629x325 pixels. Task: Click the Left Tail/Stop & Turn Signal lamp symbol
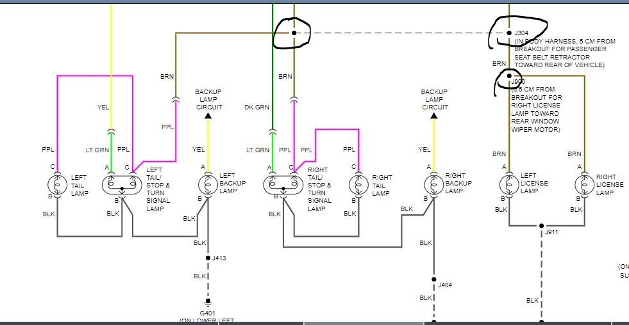[122, 185]
